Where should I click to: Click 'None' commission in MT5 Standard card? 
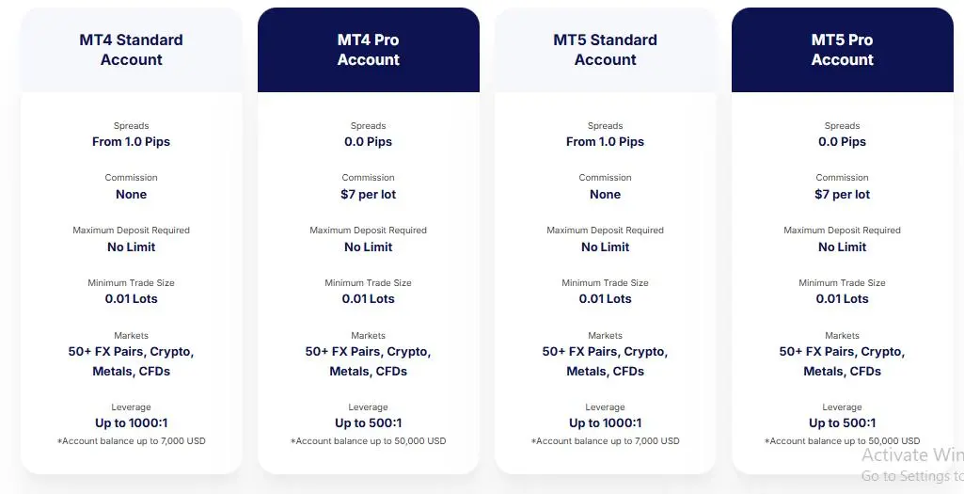[x=605, y=195]
